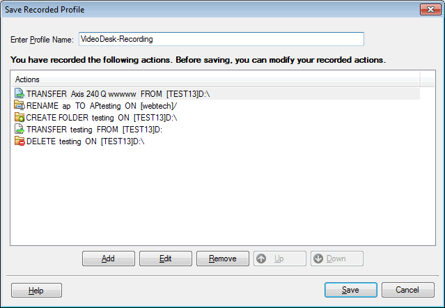Click the RENAME ap action icon
The width and height of the screenshot is (445, 308).
pos(19,105)
